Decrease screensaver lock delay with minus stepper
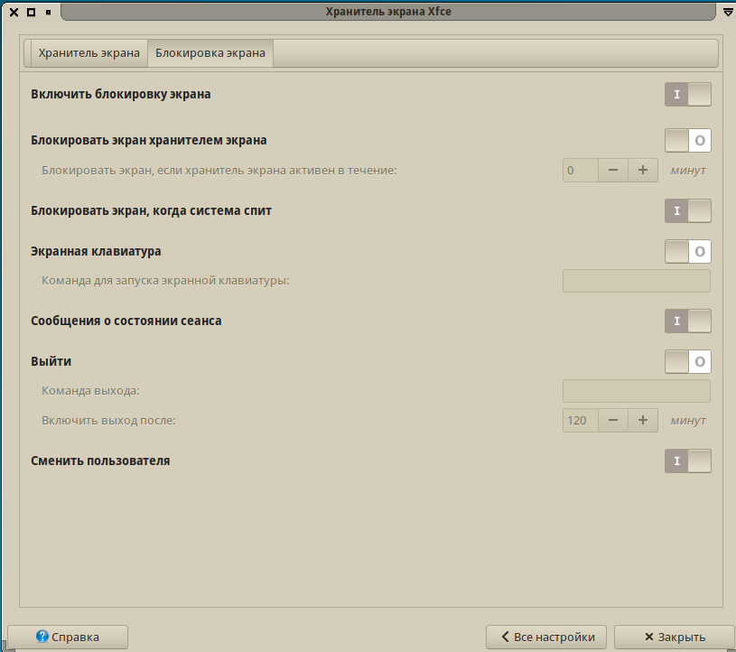The height and width of the screenshot is (652, 736). [612, 170]
